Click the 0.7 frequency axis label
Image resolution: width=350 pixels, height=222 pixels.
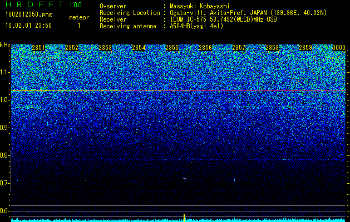[x=5, y=183]
